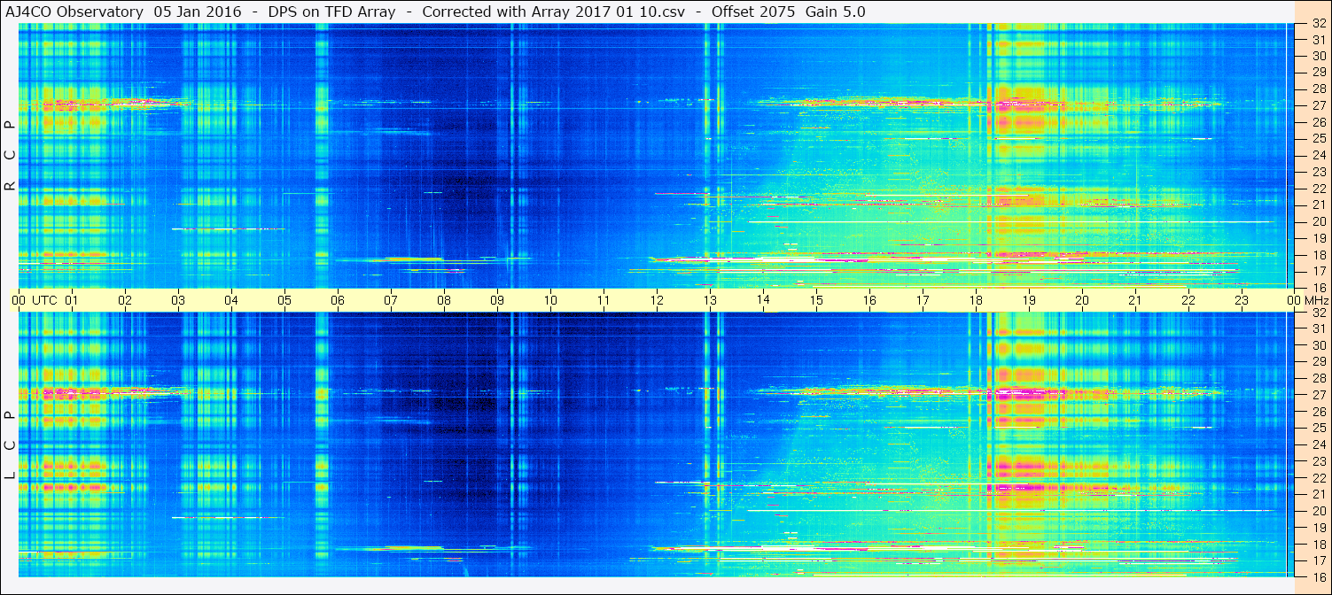Screen dimensions: 1332x595
Task: Click the LCP panel vertical label
Action: point(11,445)
